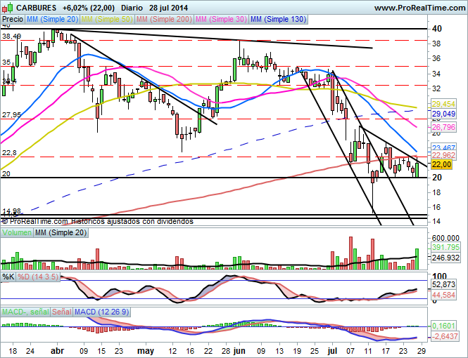Select the Precio indicator label
The height and width of the screenshot is (358, 468).
pyautogui.click(x=13, y=20)
